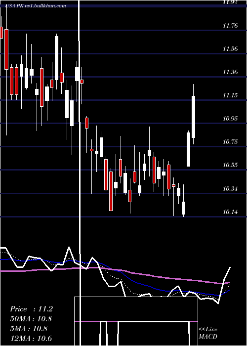Click the 10.55 price axis label
The width and height of the screenshot is (247, 346).
(x=230, y=165)
